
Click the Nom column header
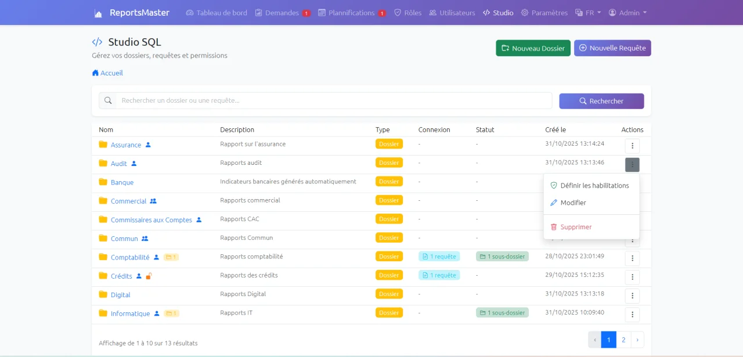point(106,129)
